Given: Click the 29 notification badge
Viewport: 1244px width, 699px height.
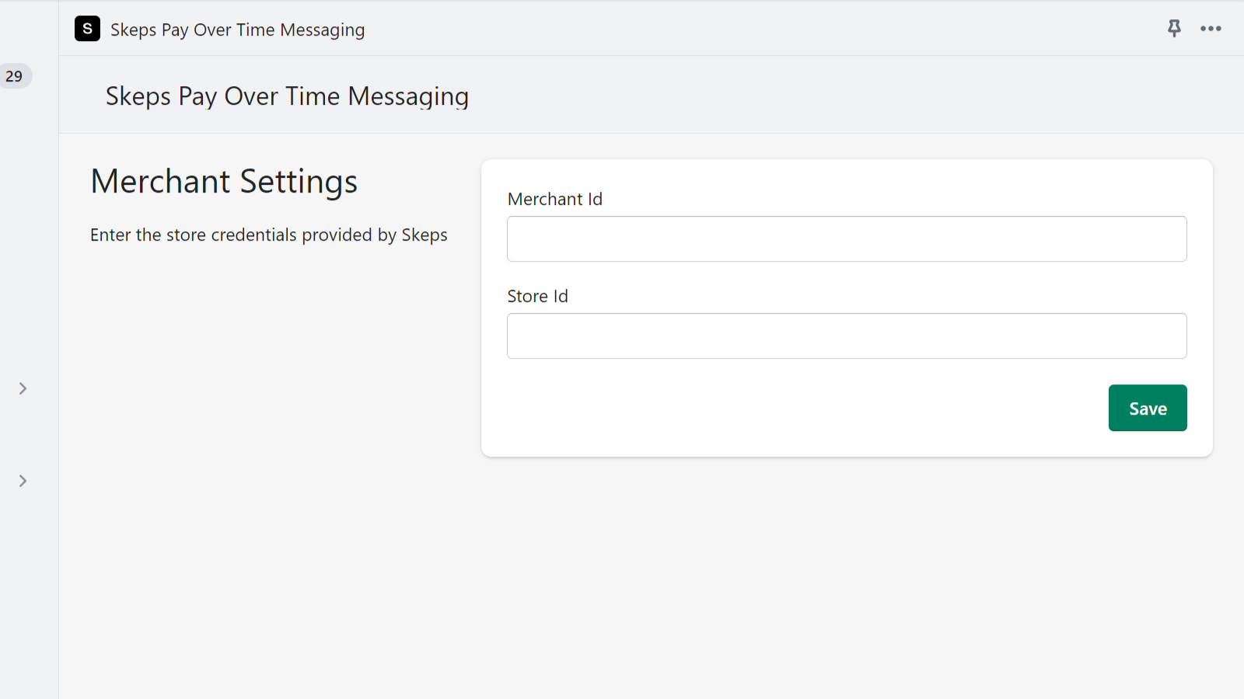Looking at the screenshot, I should pyautogui.click(x=13, y=76).
